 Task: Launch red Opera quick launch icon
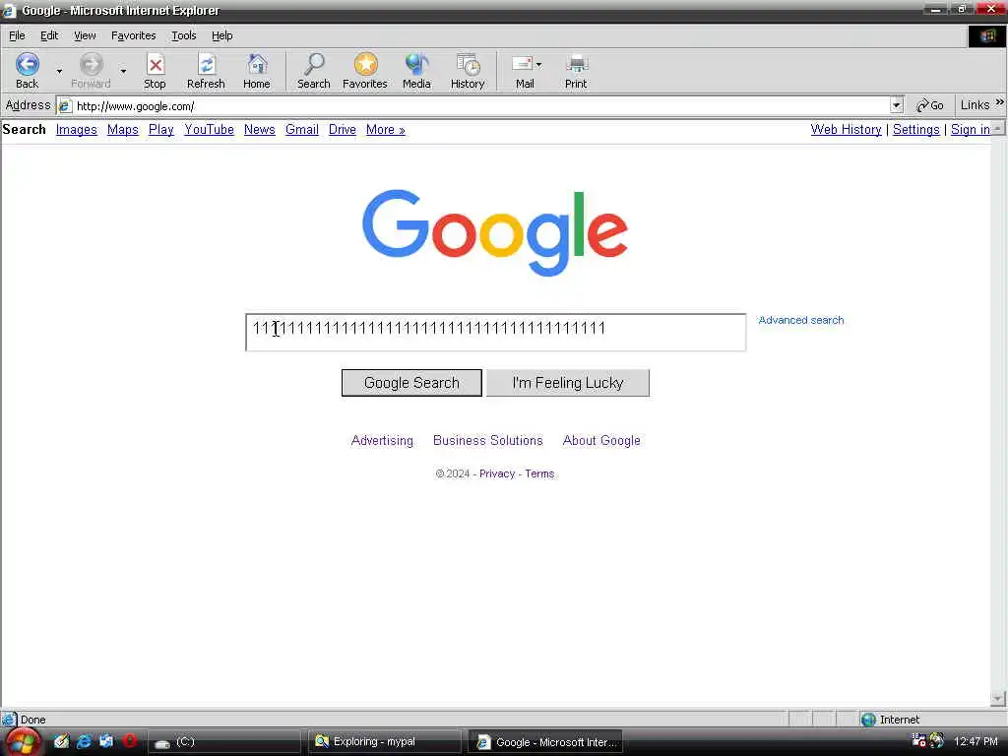[129, 741]
